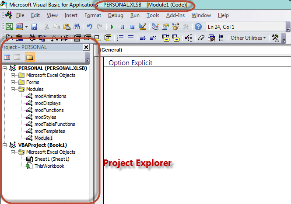The image size is (291, 204).
Task: Open the Insert UserForm dropdown arrow
Action: pyautogui.click(x=26, y=27)
